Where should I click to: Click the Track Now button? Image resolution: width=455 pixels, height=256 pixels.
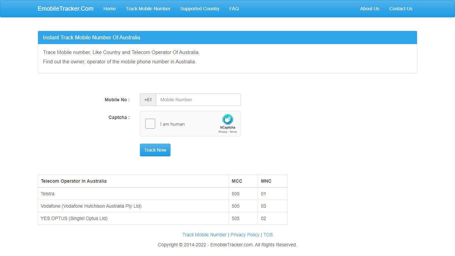point(155,150)
